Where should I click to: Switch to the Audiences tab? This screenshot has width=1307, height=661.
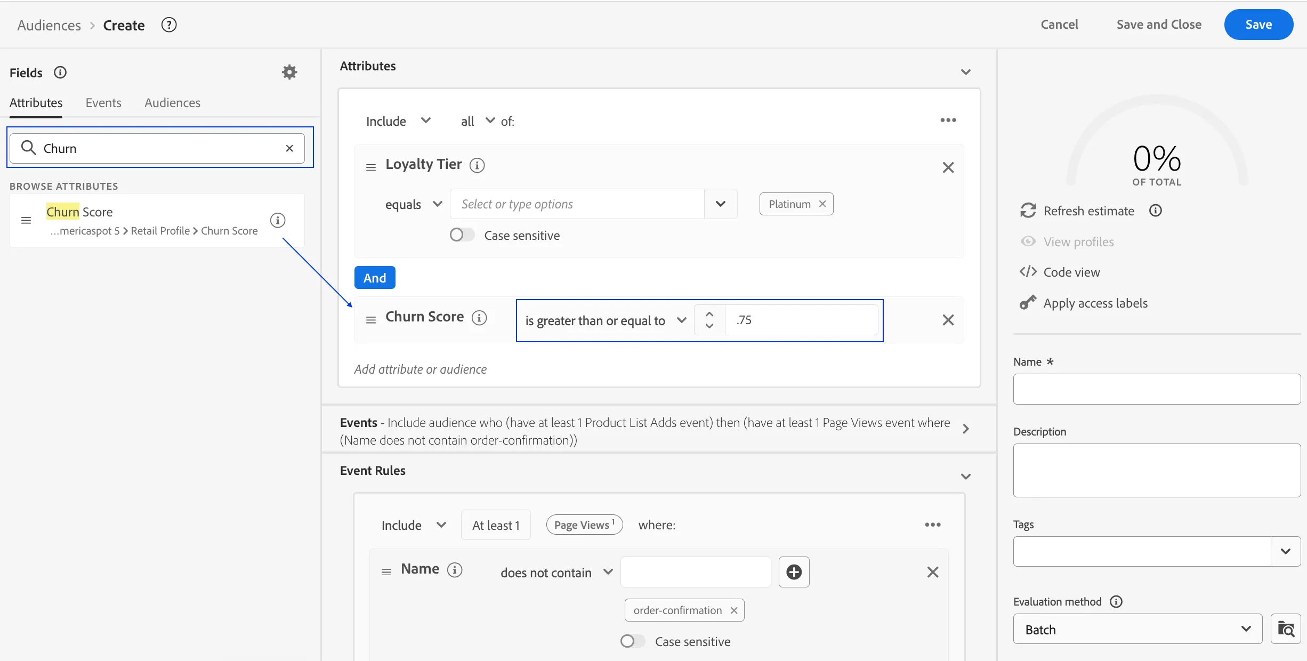[x=172, y=103]
